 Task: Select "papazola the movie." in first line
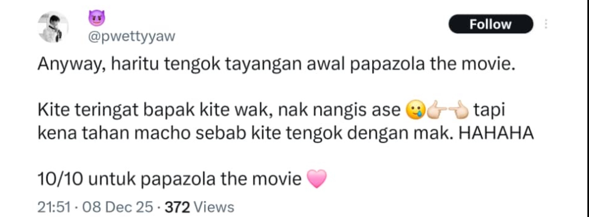tap(432, 64)
